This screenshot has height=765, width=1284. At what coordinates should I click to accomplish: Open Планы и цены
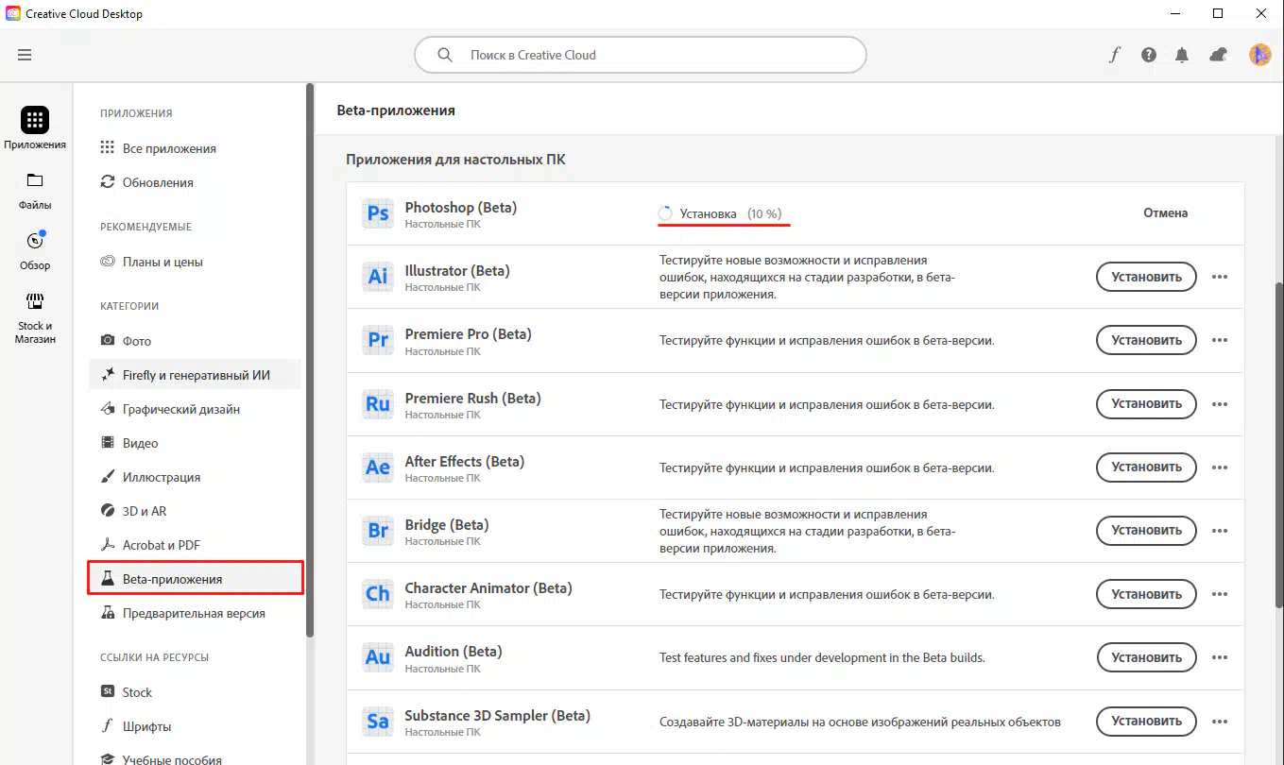point(196,262)
